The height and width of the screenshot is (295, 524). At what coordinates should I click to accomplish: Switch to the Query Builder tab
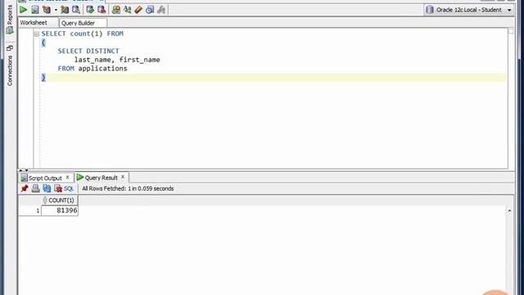pos(83,23)
